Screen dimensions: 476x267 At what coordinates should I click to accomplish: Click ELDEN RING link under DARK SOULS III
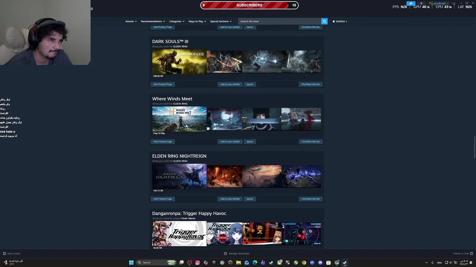coord(180,46)
